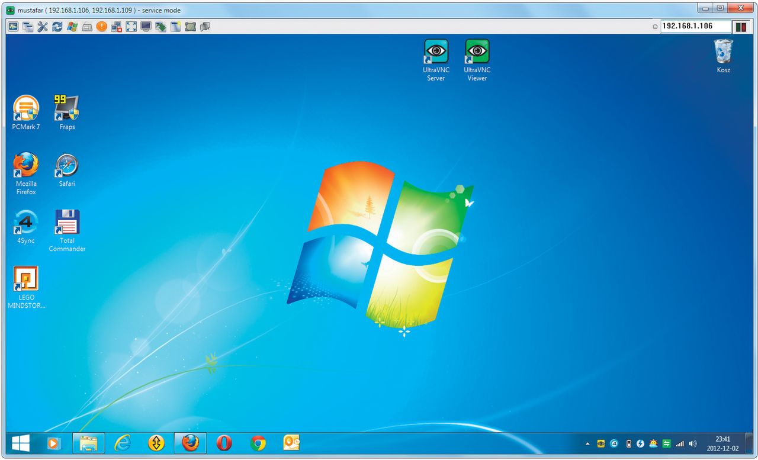Select the Safari desktop shortcut
The height and width of the screenshot is (460, 758).
coord(67,171)
